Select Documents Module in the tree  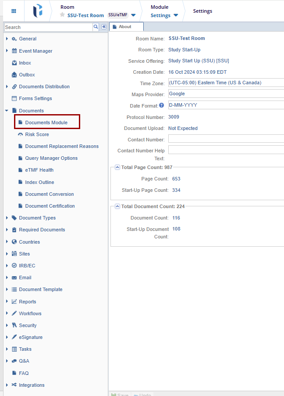coord(46,122)
